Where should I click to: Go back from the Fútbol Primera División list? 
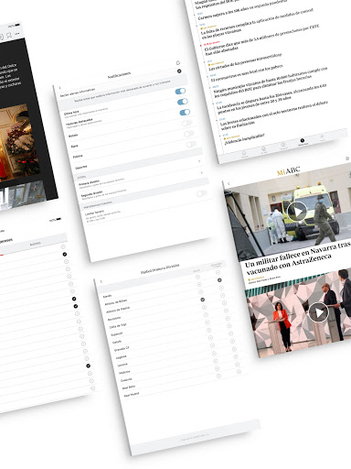tap(101, 281)
